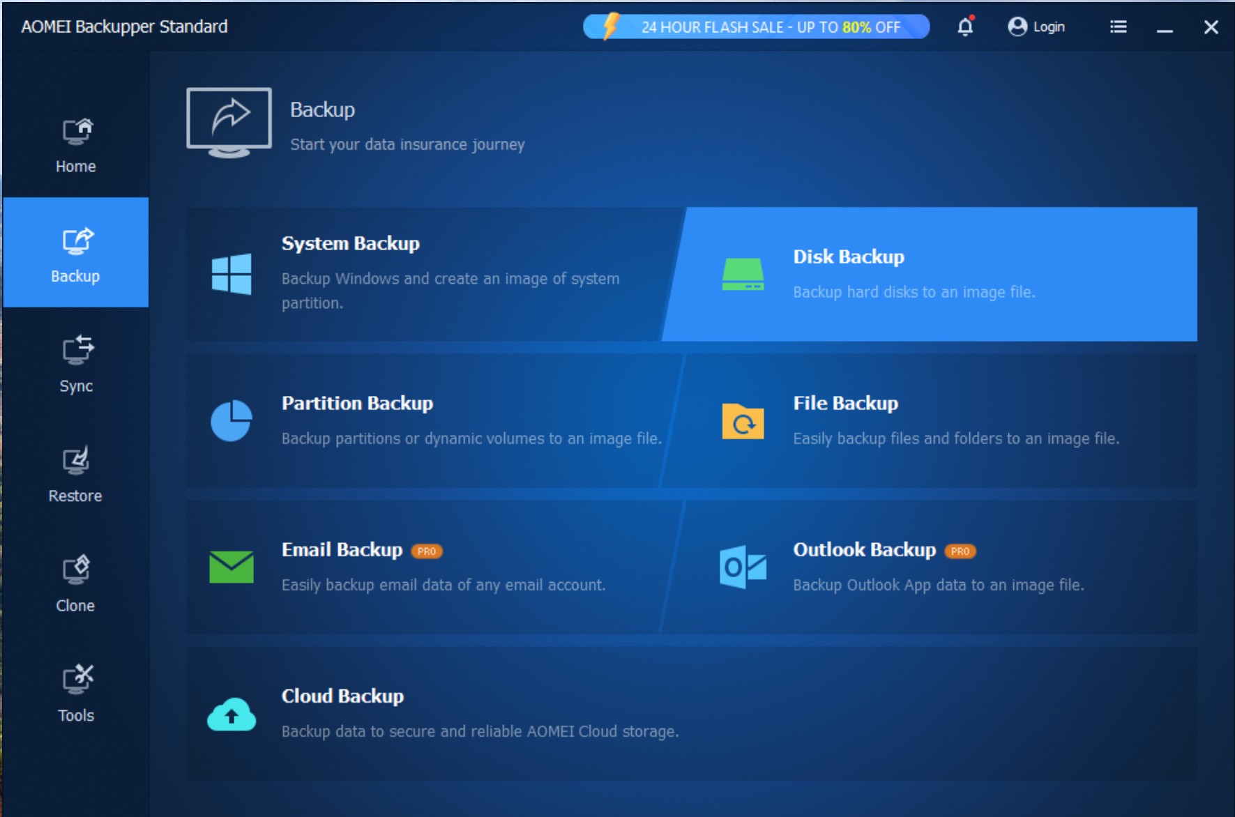
Task: Click the lightning bolt flash sale icon
Action: point(610,26)
